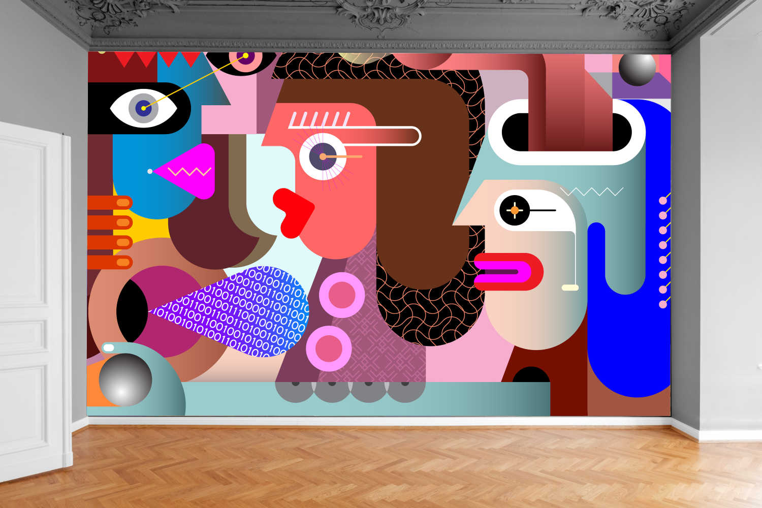Click the white eye on blue face
The image size is (762, 508).
click(x=144, y=108)
